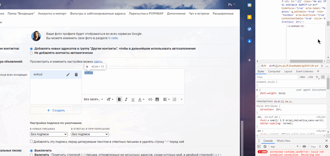Image resolution: width=330 pixels, height=156 pixels.
Task: Open Contacts in the side panel
Action: click(249, 41)
